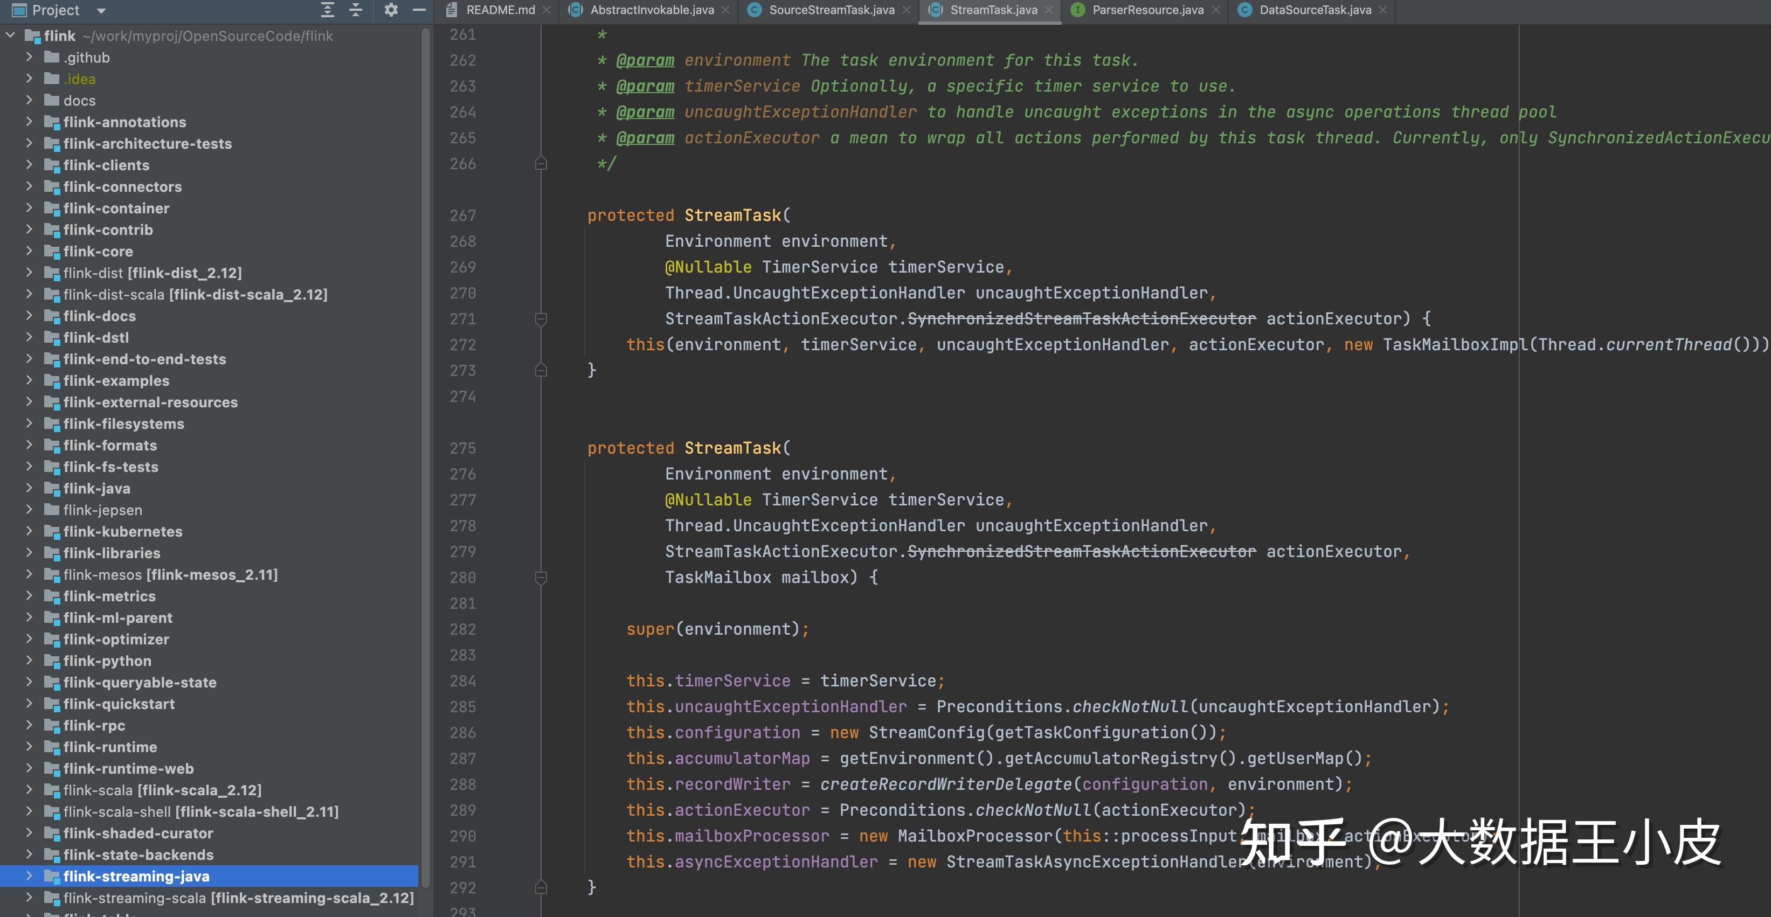Open the Project view dropdown
The height and width of the screenshot is (917, 1771).
[x=101, y=10]
